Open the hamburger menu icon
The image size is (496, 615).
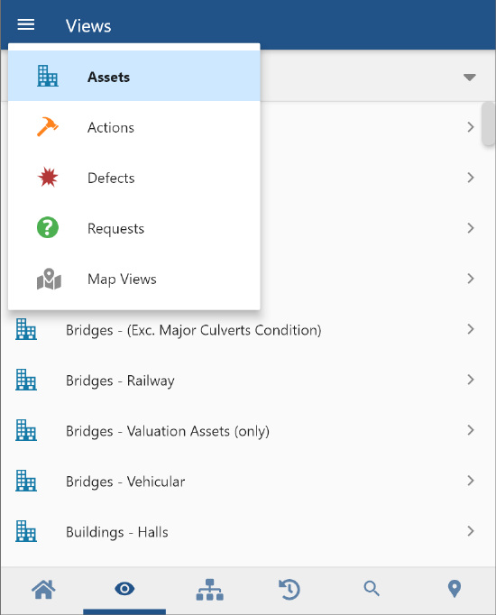point(26,24)
